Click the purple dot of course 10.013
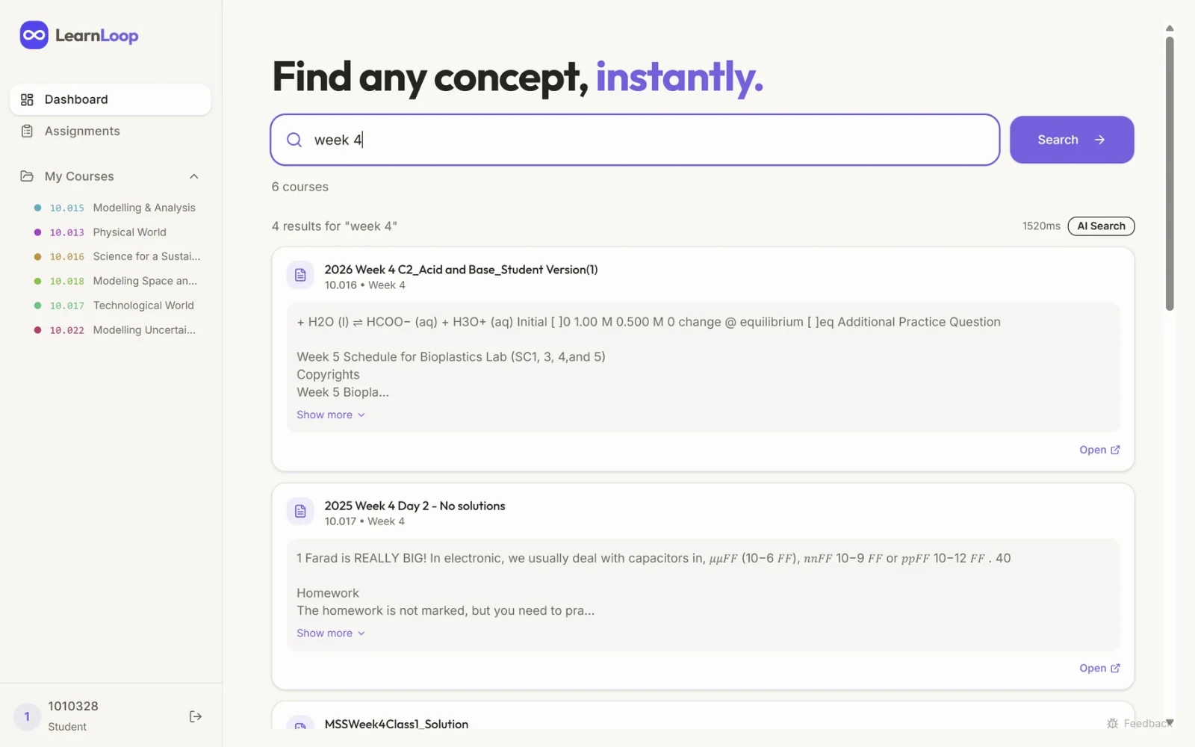The image size is (1195, 747). (x=37, y=232)
